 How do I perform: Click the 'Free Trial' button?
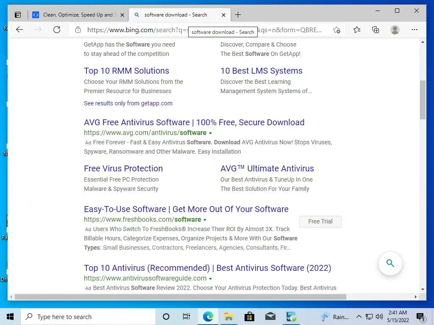pyautogui.click(x=320, y=221)
